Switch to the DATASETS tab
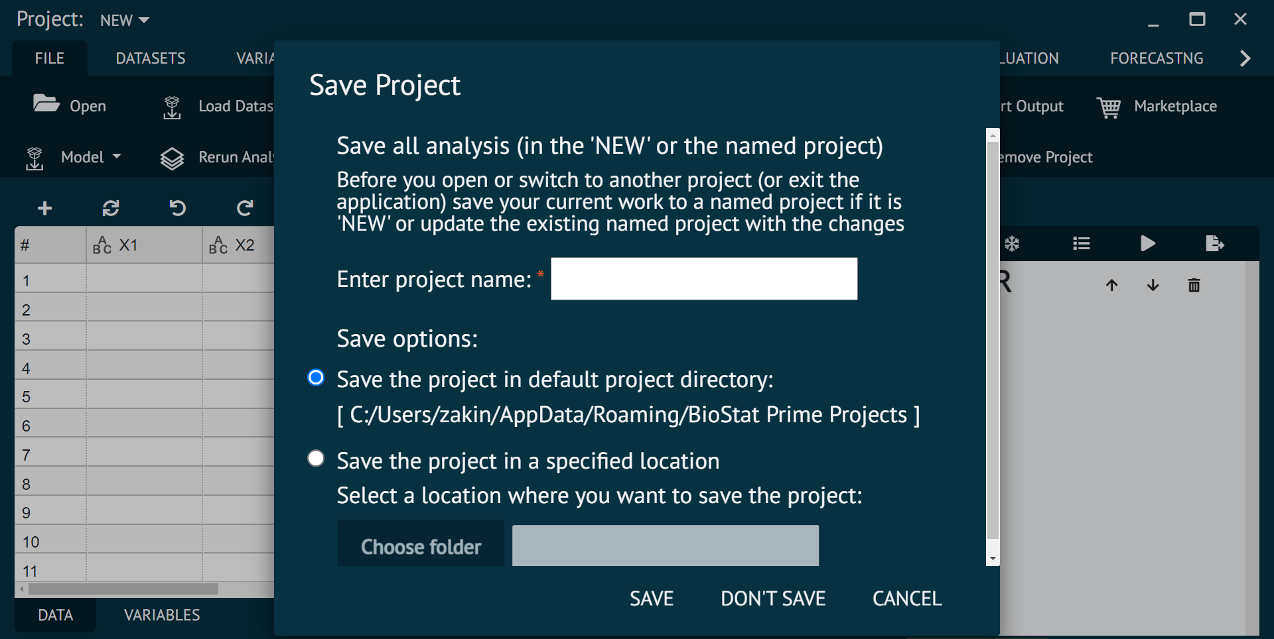This screenshot has height=639, width=1274. click(x=150, y=58)
